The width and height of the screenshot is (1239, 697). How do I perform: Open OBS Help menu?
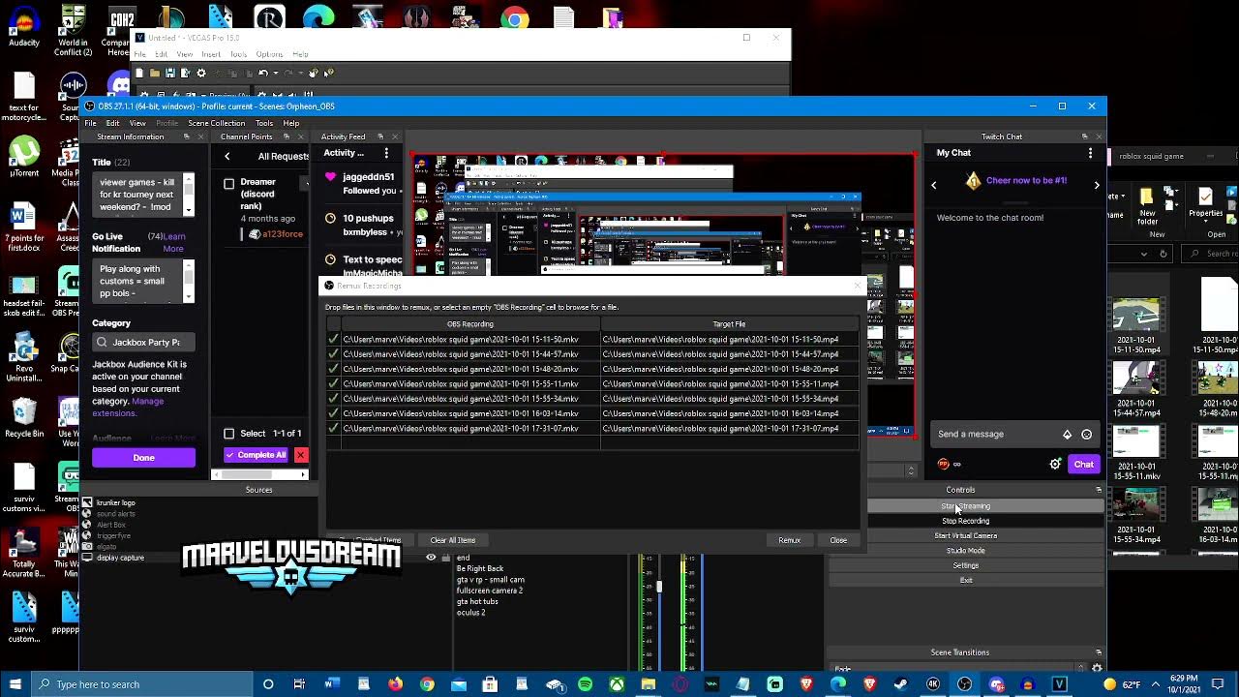[x=291, y=123]
